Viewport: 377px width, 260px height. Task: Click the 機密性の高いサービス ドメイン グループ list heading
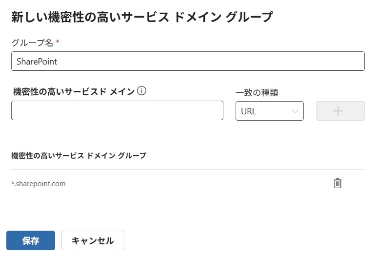click(79, 155)
